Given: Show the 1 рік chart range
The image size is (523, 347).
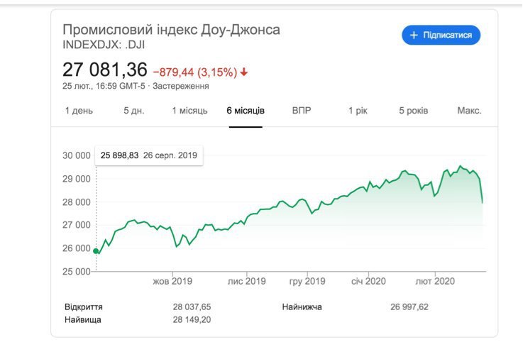Looking at the screenshot, I should (x=358, y=111).
